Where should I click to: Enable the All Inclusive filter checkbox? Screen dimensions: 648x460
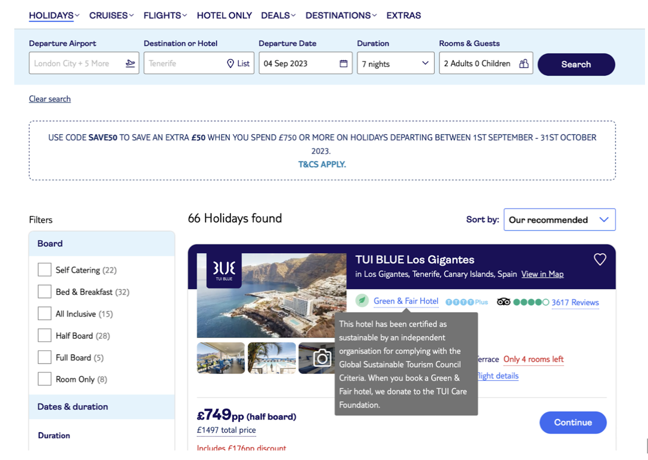(x=44, y=313)
